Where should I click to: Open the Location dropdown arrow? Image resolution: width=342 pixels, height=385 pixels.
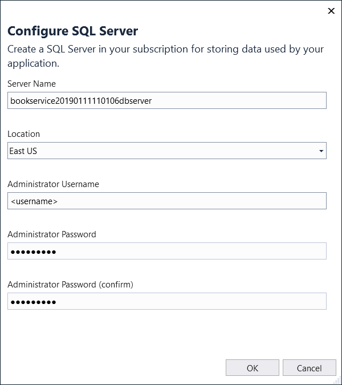(321, 151)
